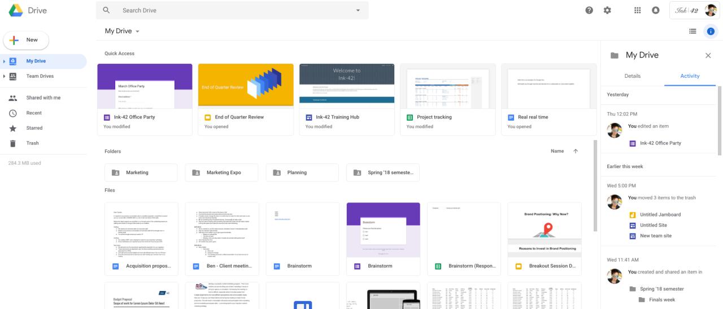Switch to the Details tab

[x=632, y=76]
